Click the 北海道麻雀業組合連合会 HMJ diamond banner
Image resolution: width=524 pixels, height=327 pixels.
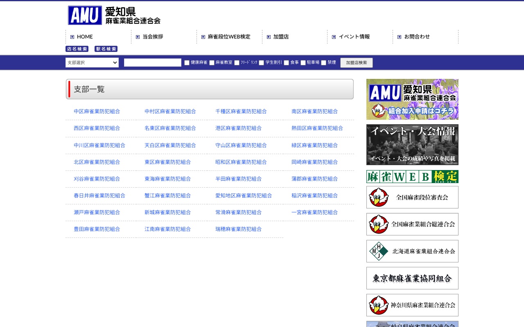coord(412,251)
